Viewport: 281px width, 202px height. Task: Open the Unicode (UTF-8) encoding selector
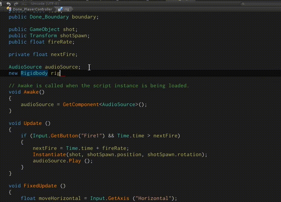(x=45, y=3)
